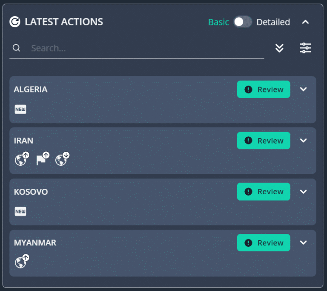
Task: Click the NEW badge under Algeria
Action: click(x=20, y=109)
